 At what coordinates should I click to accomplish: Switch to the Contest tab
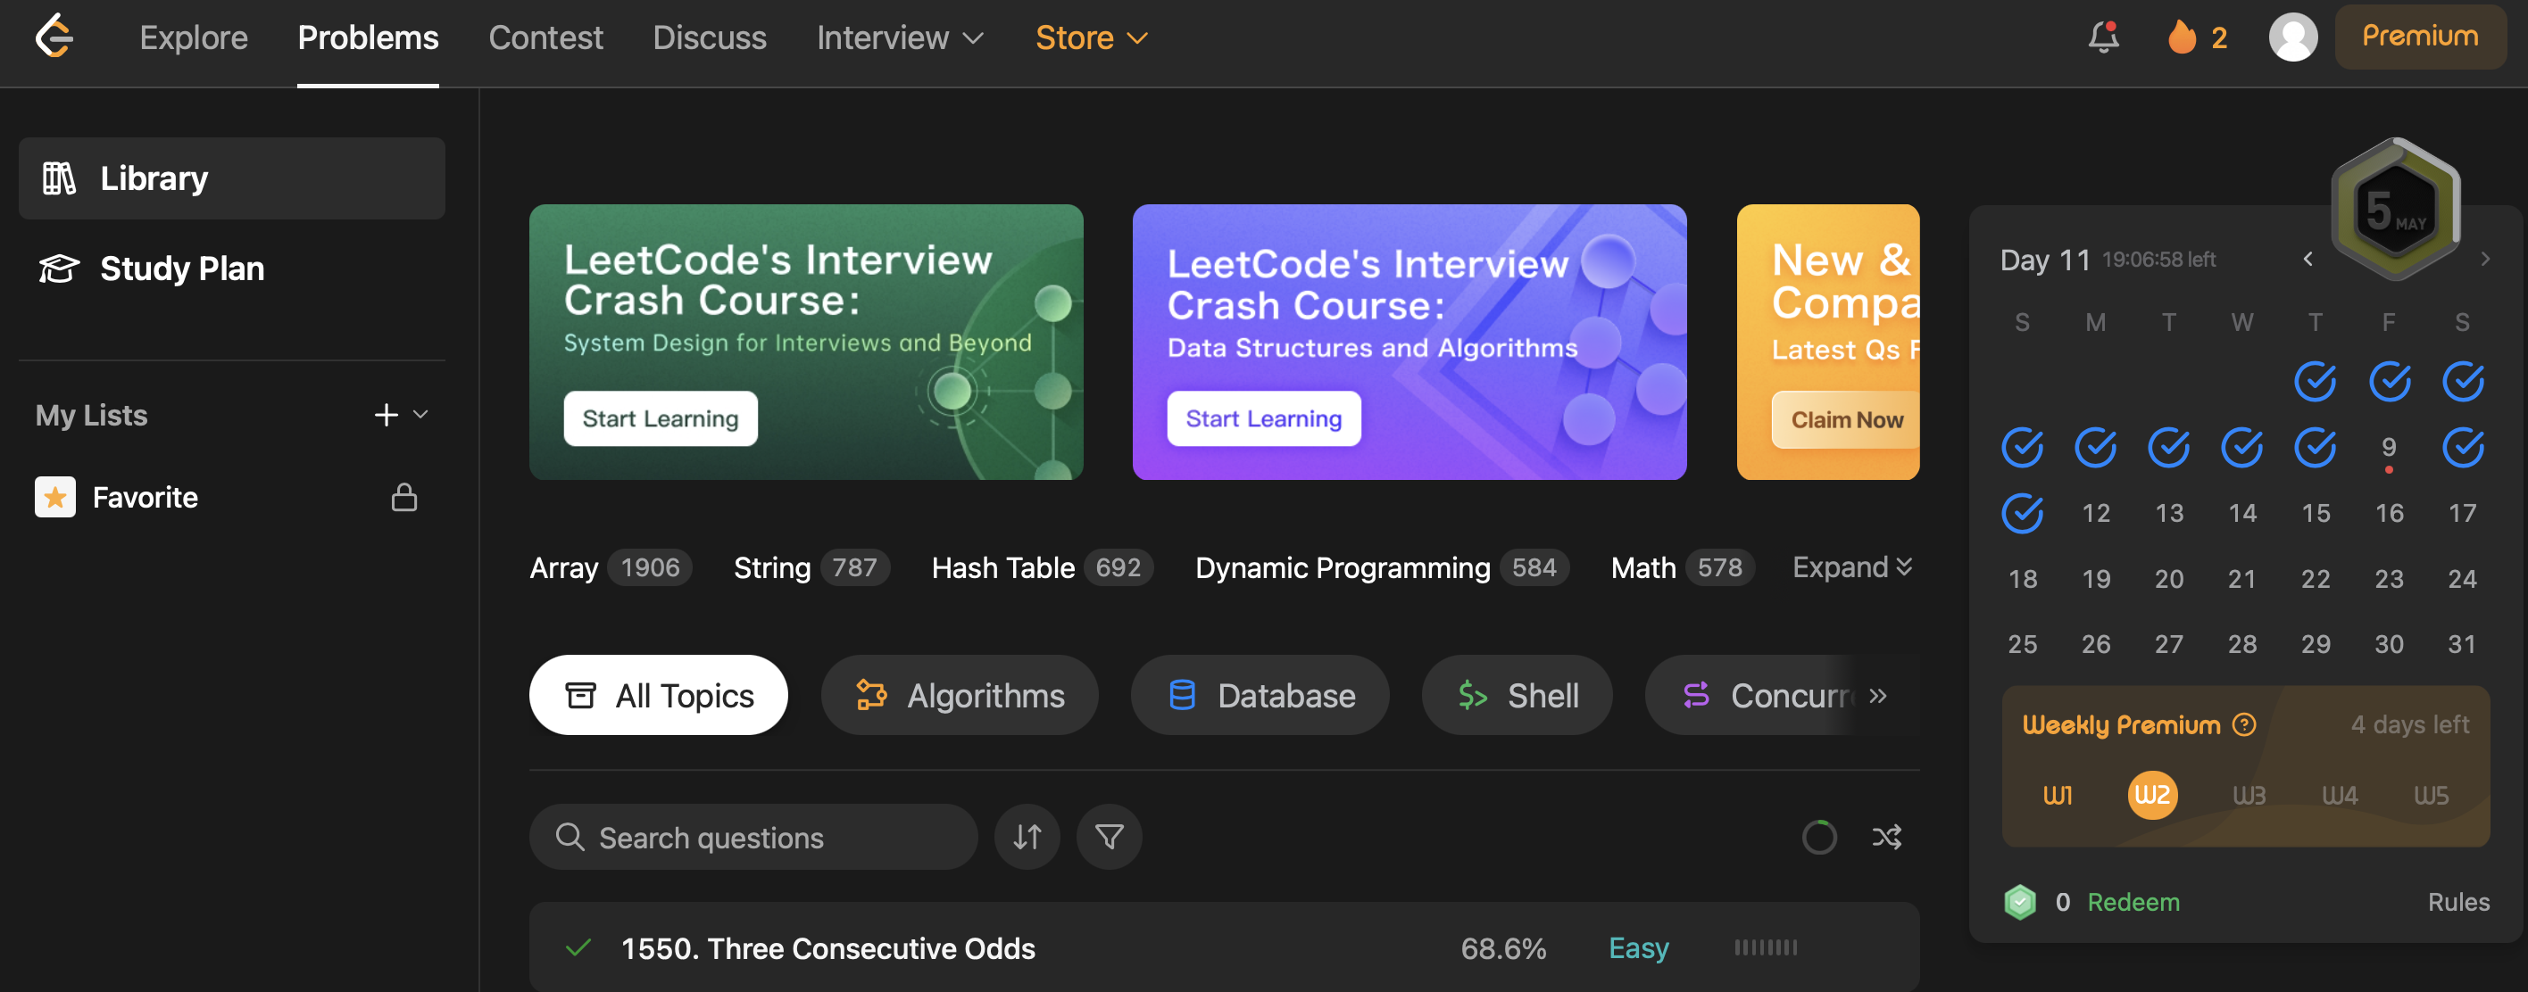[545, 37]
